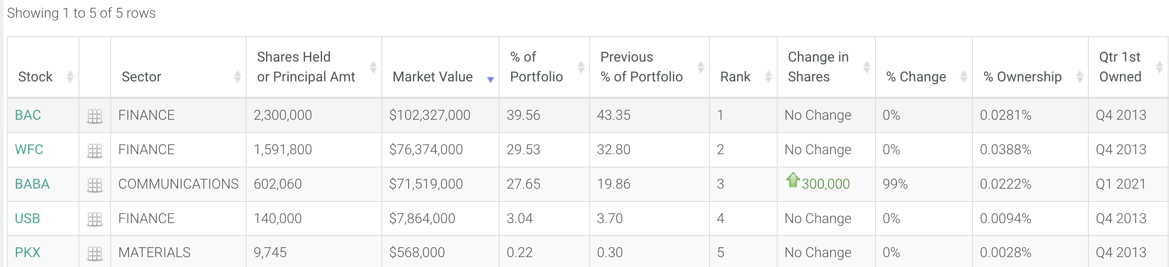Click the PKX ticker link
The image size is (1169, 267).
27,252
